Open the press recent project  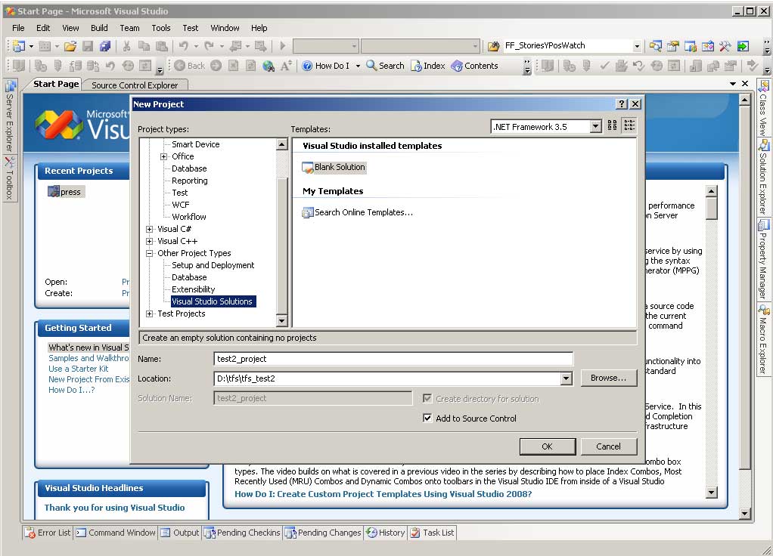[64, 192]
